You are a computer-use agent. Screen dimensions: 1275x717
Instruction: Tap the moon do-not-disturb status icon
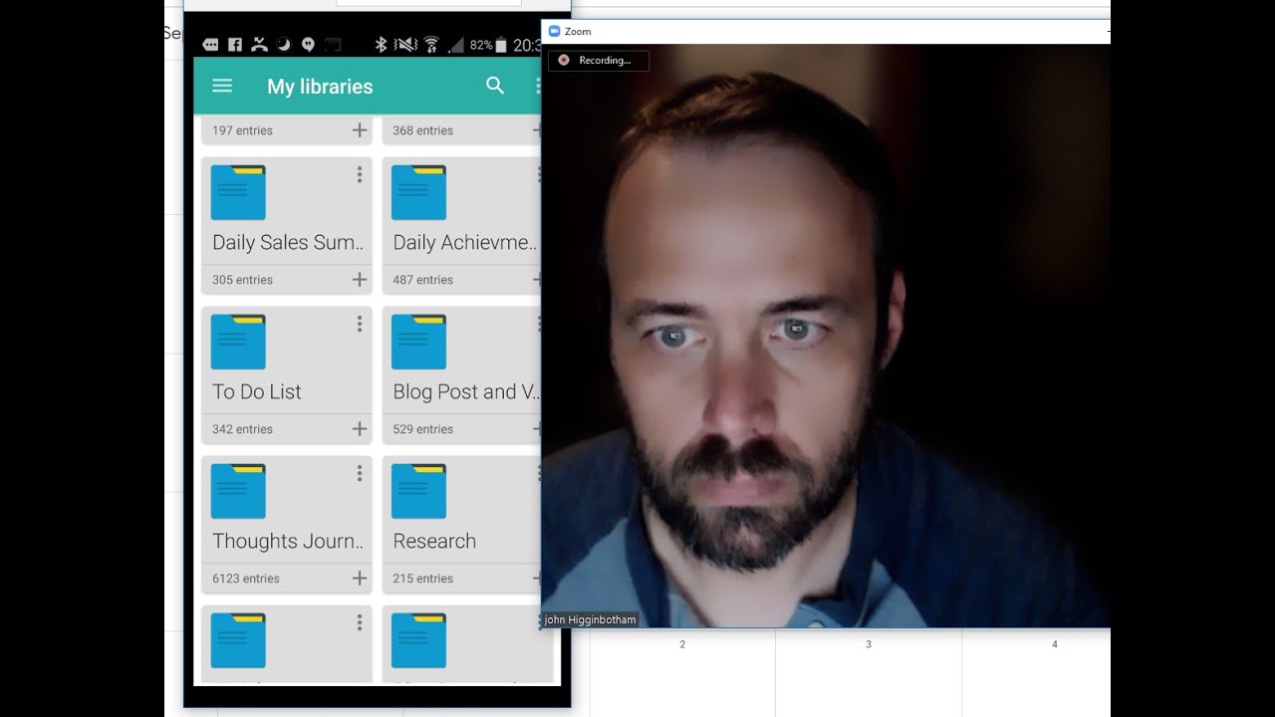click(284, 44)
